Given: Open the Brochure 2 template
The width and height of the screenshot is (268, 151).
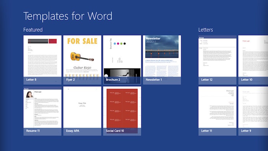Looking at the screenshot, I should tap(122, 60).
